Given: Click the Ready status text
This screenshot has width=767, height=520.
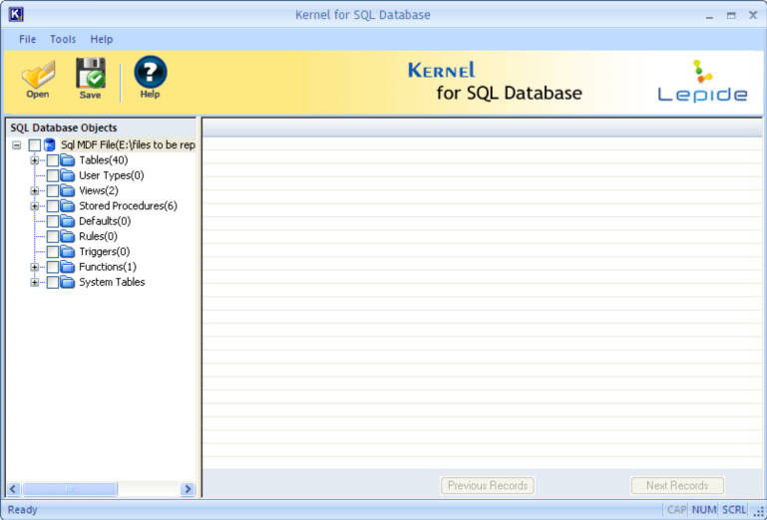Looking at the screenshot, I should [23, 510].
